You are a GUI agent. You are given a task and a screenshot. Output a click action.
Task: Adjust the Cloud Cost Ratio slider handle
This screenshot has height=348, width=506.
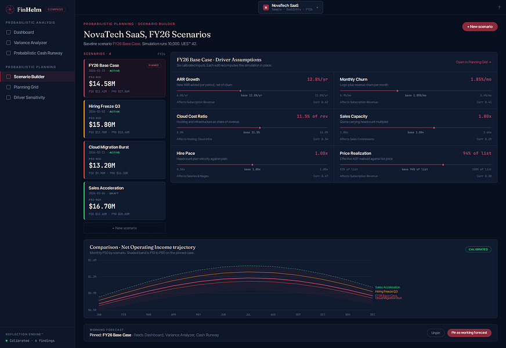pyautogui.click(x=260, y=128)
